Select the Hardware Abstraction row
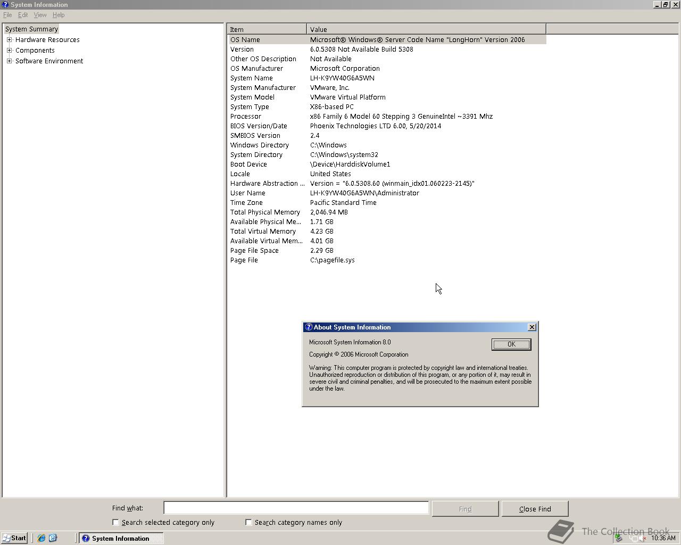Viewport: 681px width, 545px height. click(387, 183)
